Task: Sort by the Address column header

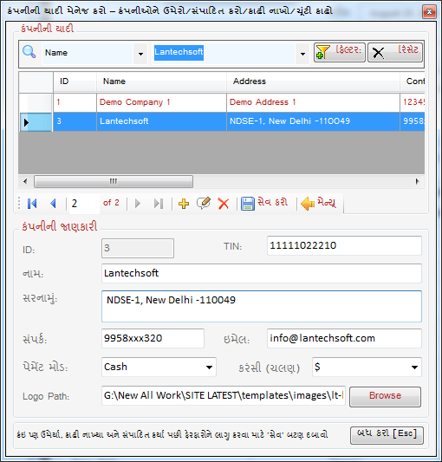Action: point(313,81)
